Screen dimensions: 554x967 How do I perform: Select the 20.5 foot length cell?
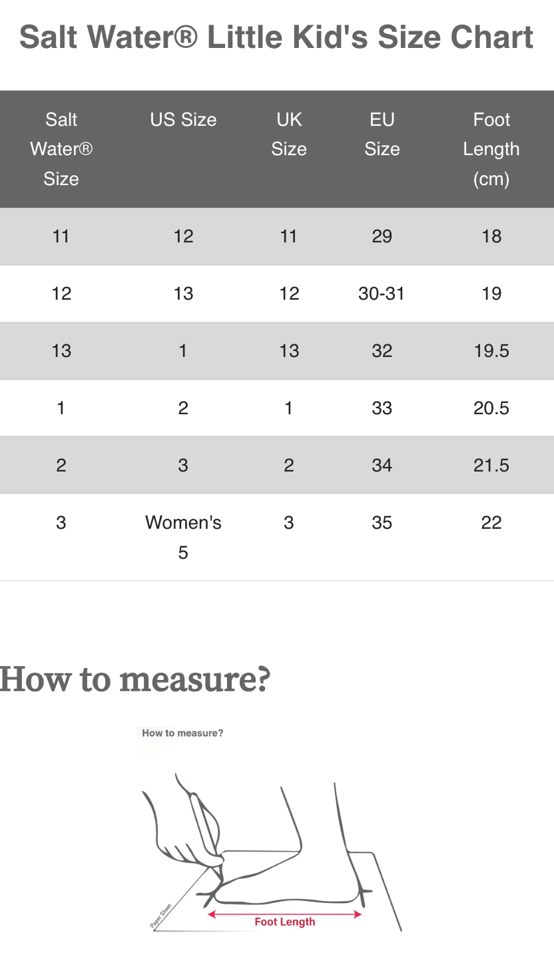pyautogui.click(x=491, y=408)
